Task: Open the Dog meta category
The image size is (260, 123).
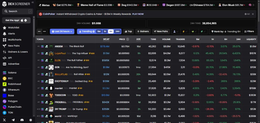Action: pyautogui.click(x=128, y=5)
